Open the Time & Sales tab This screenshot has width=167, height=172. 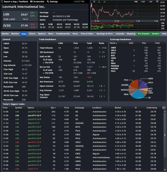87,34
